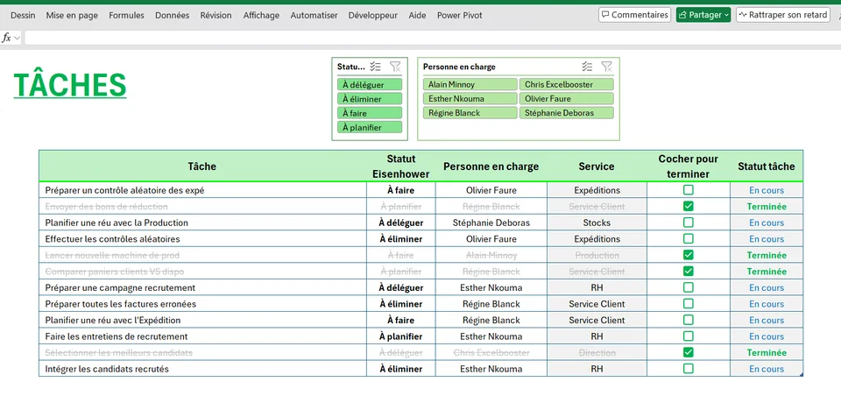Uncheck the box for Envoyer des bons de réduction
This screenshot has height=403, width=841.
(x=689, y=206)
